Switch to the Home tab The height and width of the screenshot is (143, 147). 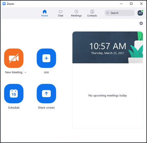click(x=45, y=13)
